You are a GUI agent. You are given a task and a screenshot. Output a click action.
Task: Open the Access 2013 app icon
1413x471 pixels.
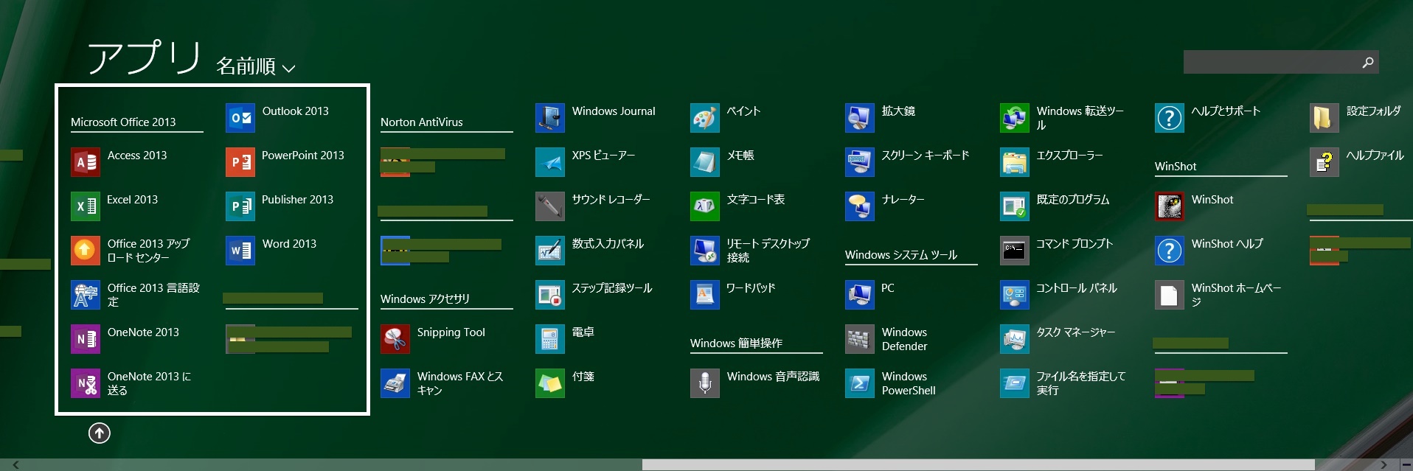pyautogui.click(x=86, y=162)
